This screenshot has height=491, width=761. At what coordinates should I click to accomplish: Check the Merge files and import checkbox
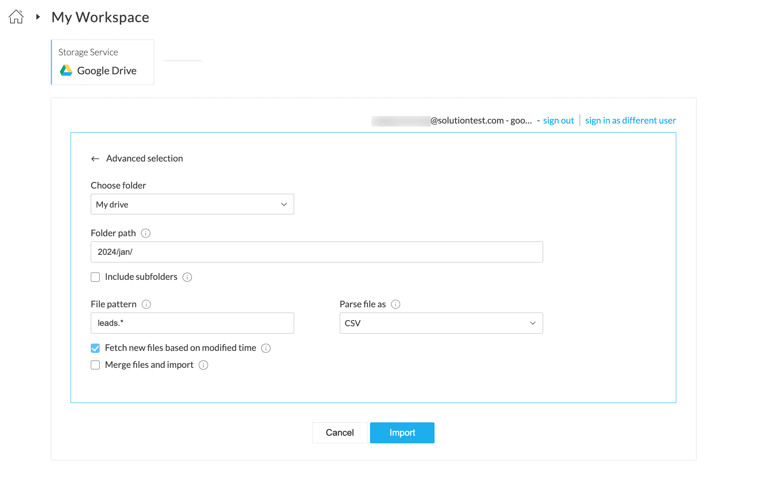[x=95, y=365]
